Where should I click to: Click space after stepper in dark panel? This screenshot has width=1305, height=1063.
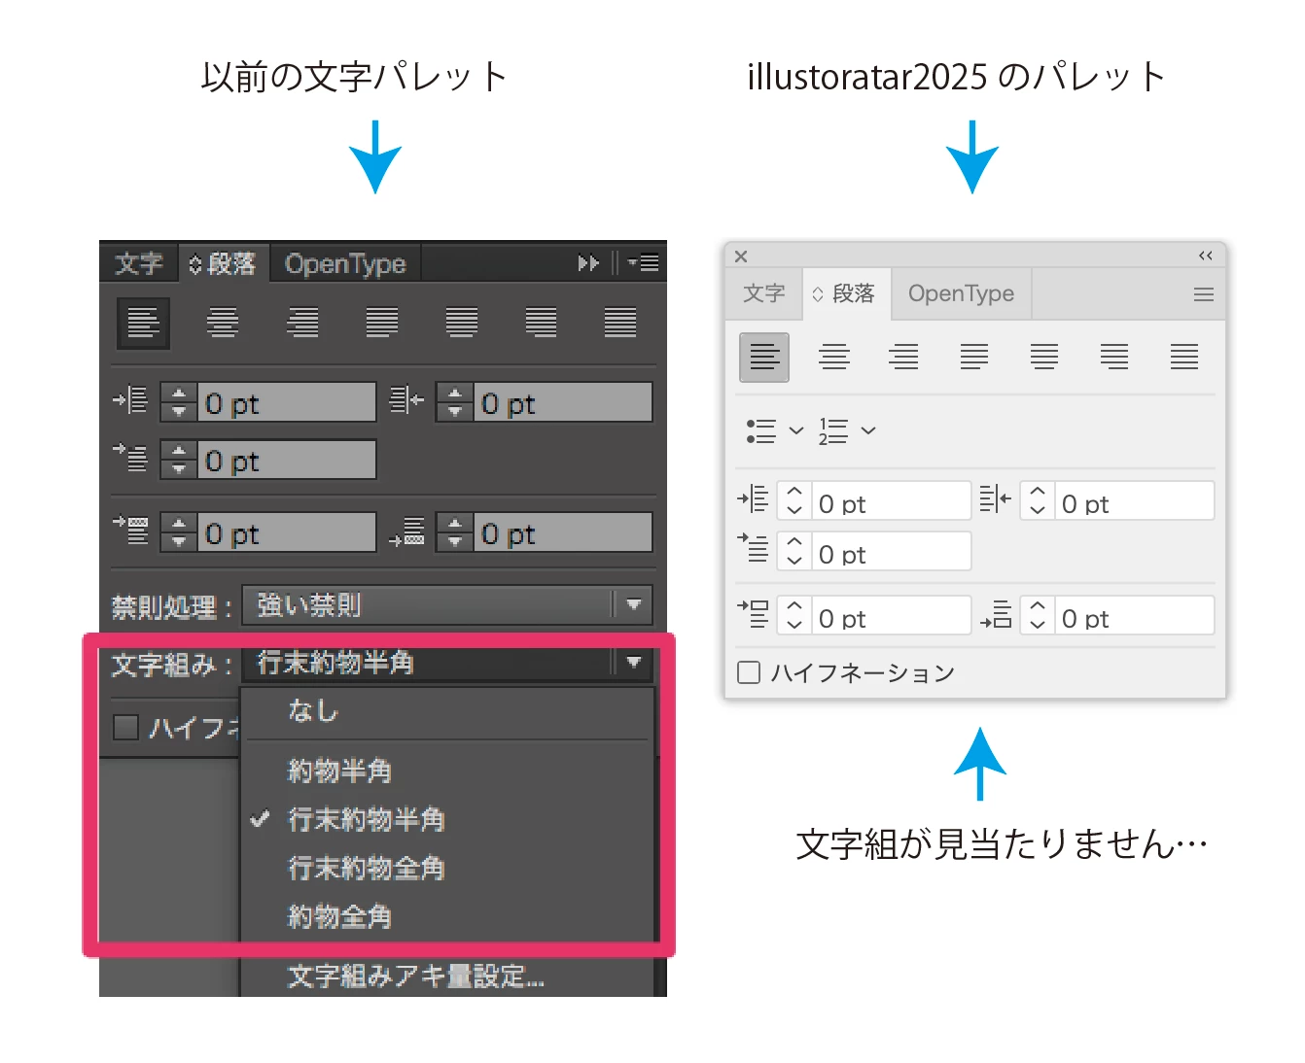[x=455, y=532]
